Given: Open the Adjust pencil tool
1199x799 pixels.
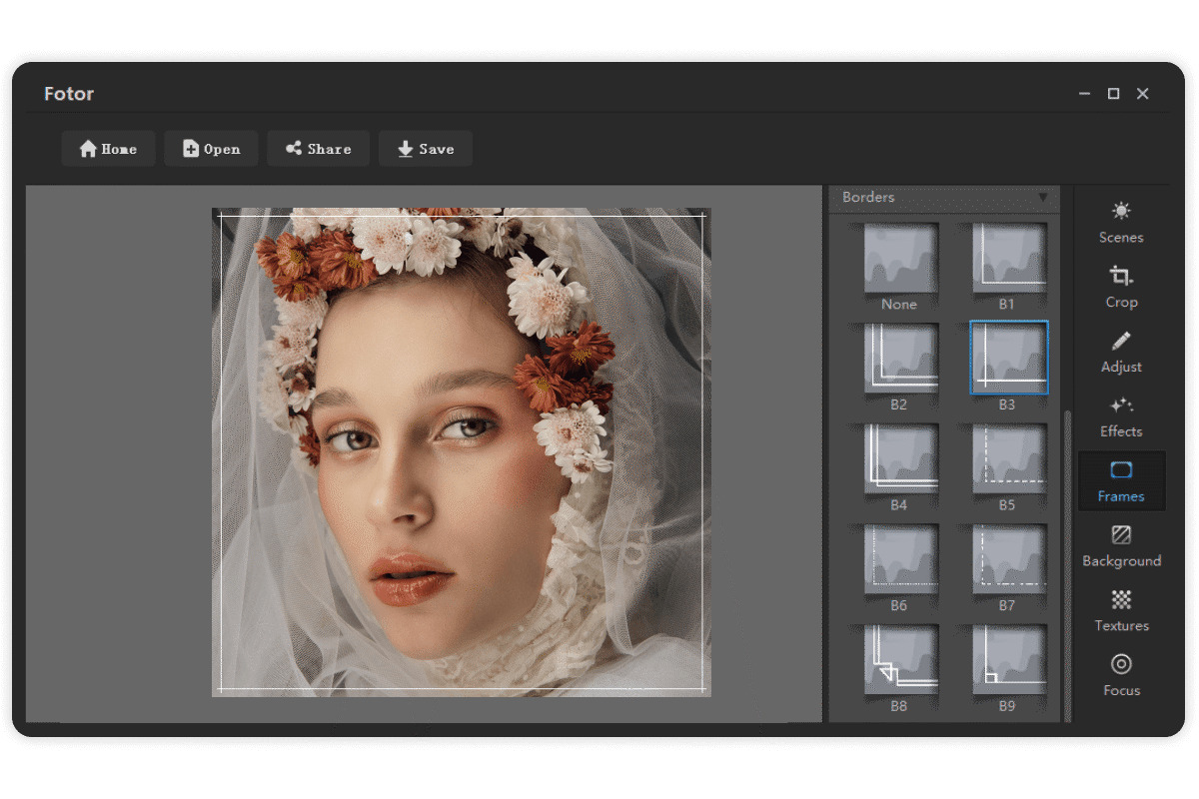Looking at the screenshot, I should 1121,352.
